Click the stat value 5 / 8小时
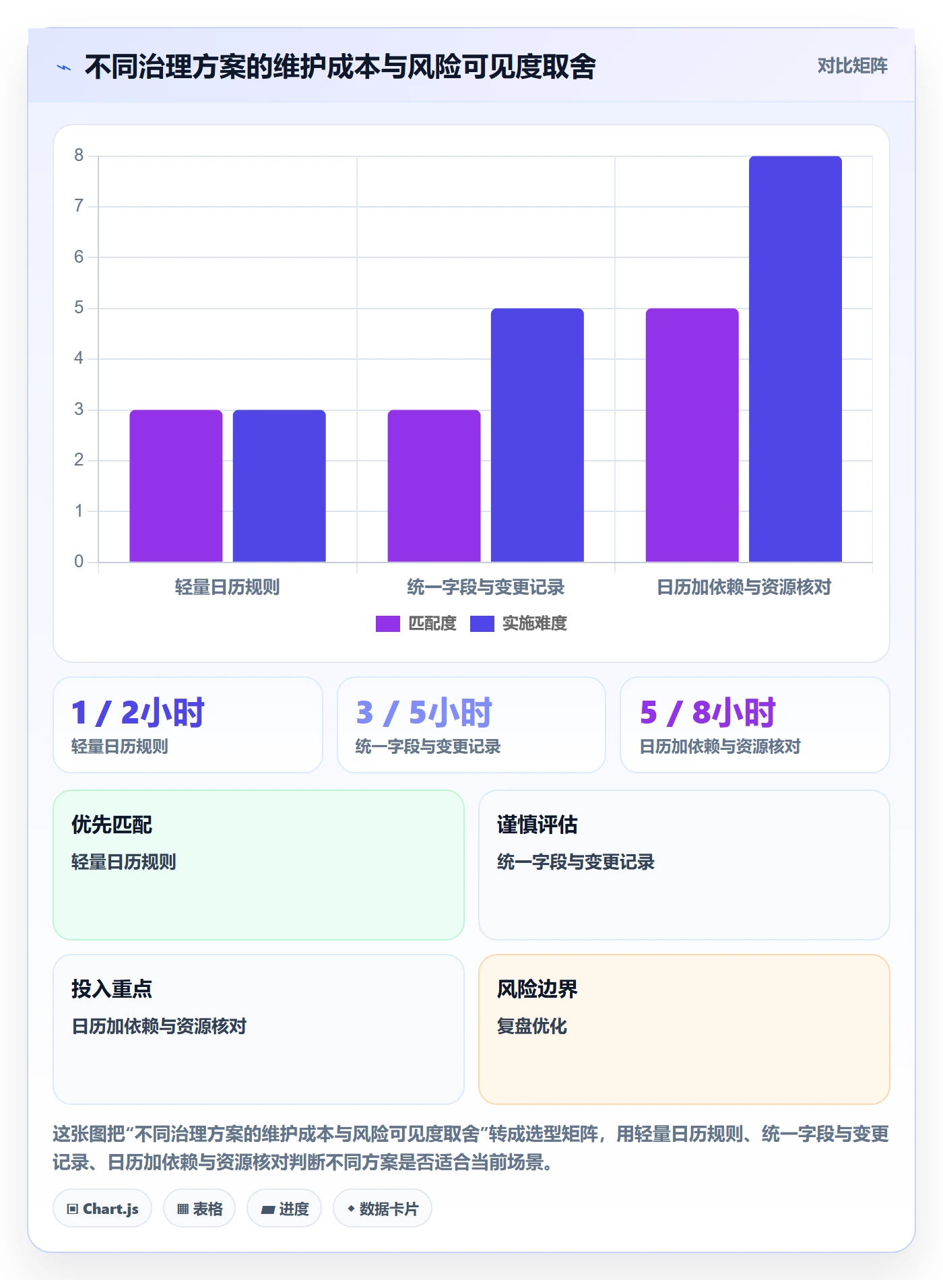This screenshot has width=943, height=1280. click(x=708, y=713)
